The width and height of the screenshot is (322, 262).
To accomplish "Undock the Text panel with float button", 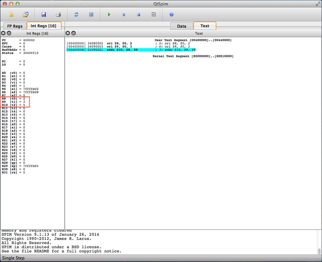I will pos(74,33).
